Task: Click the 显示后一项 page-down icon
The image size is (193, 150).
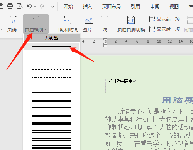Action: pyautogui.click(x=152, y=29)
